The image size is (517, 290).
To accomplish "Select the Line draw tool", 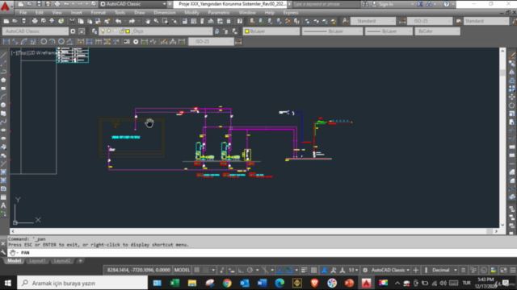I will (3, 56).
